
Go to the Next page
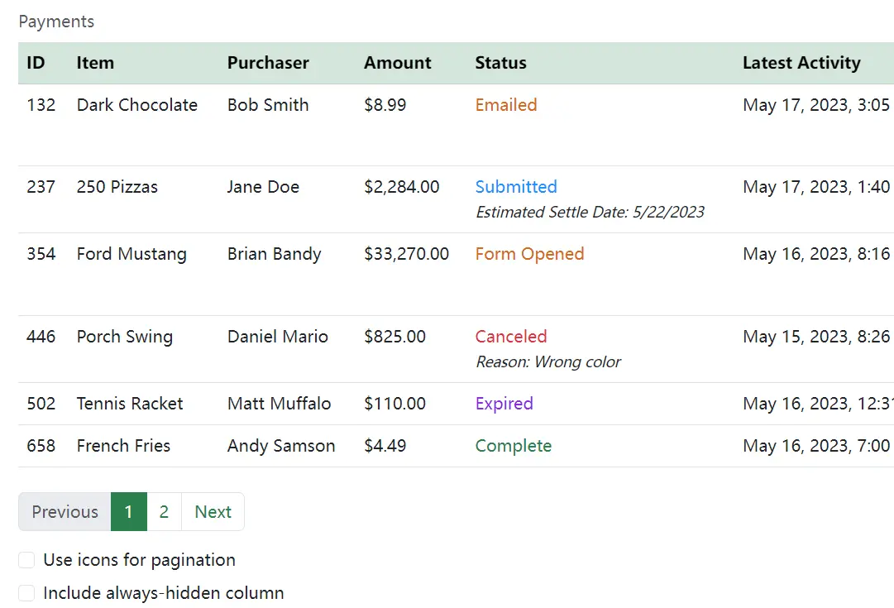click(213, 512)
